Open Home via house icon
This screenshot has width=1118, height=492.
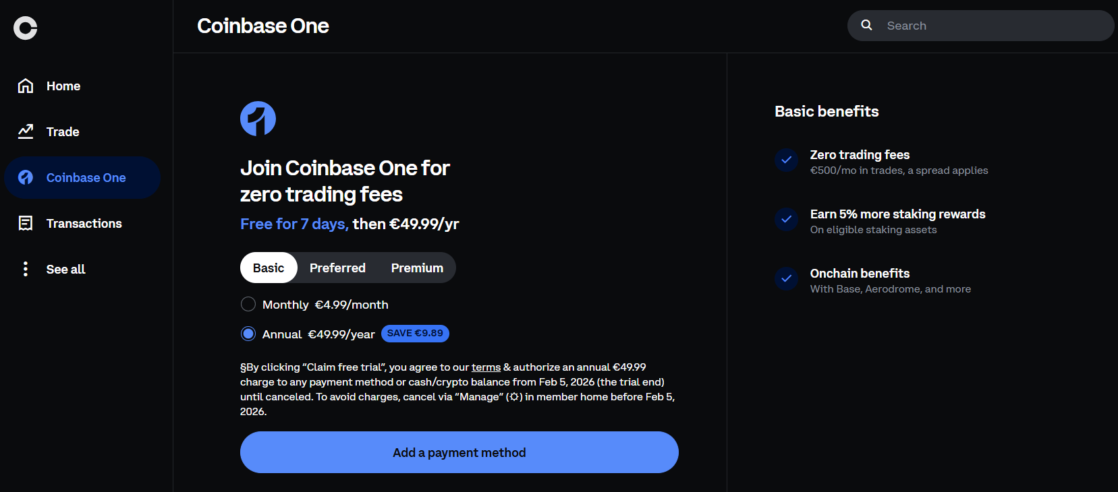click(26, 86)
